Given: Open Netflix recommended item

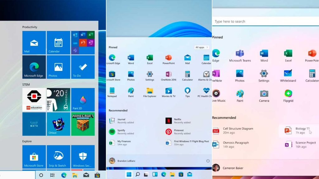Looking at the screenshot, I should click(x=178, y=121).
